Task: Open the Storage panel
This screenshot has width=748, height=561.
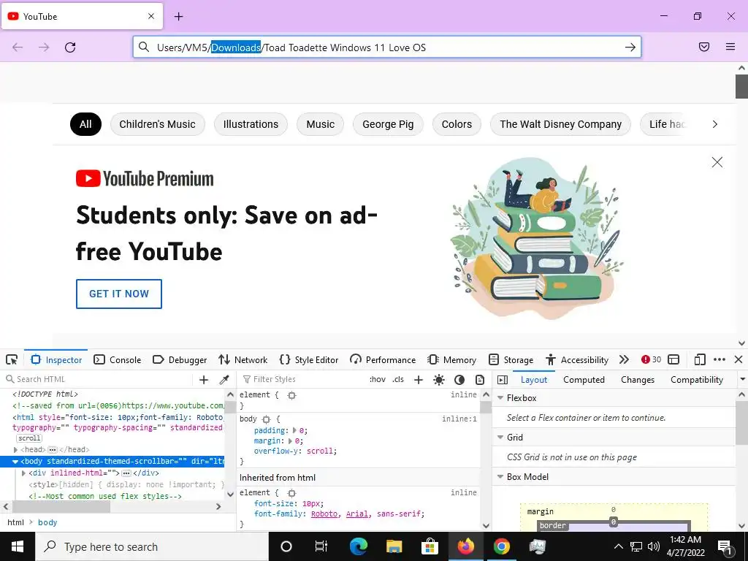Action: point(511,359)
